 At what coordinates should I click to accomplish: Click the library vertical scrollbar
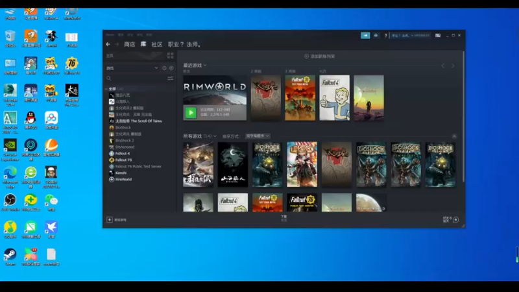click(x=463, y=116)
